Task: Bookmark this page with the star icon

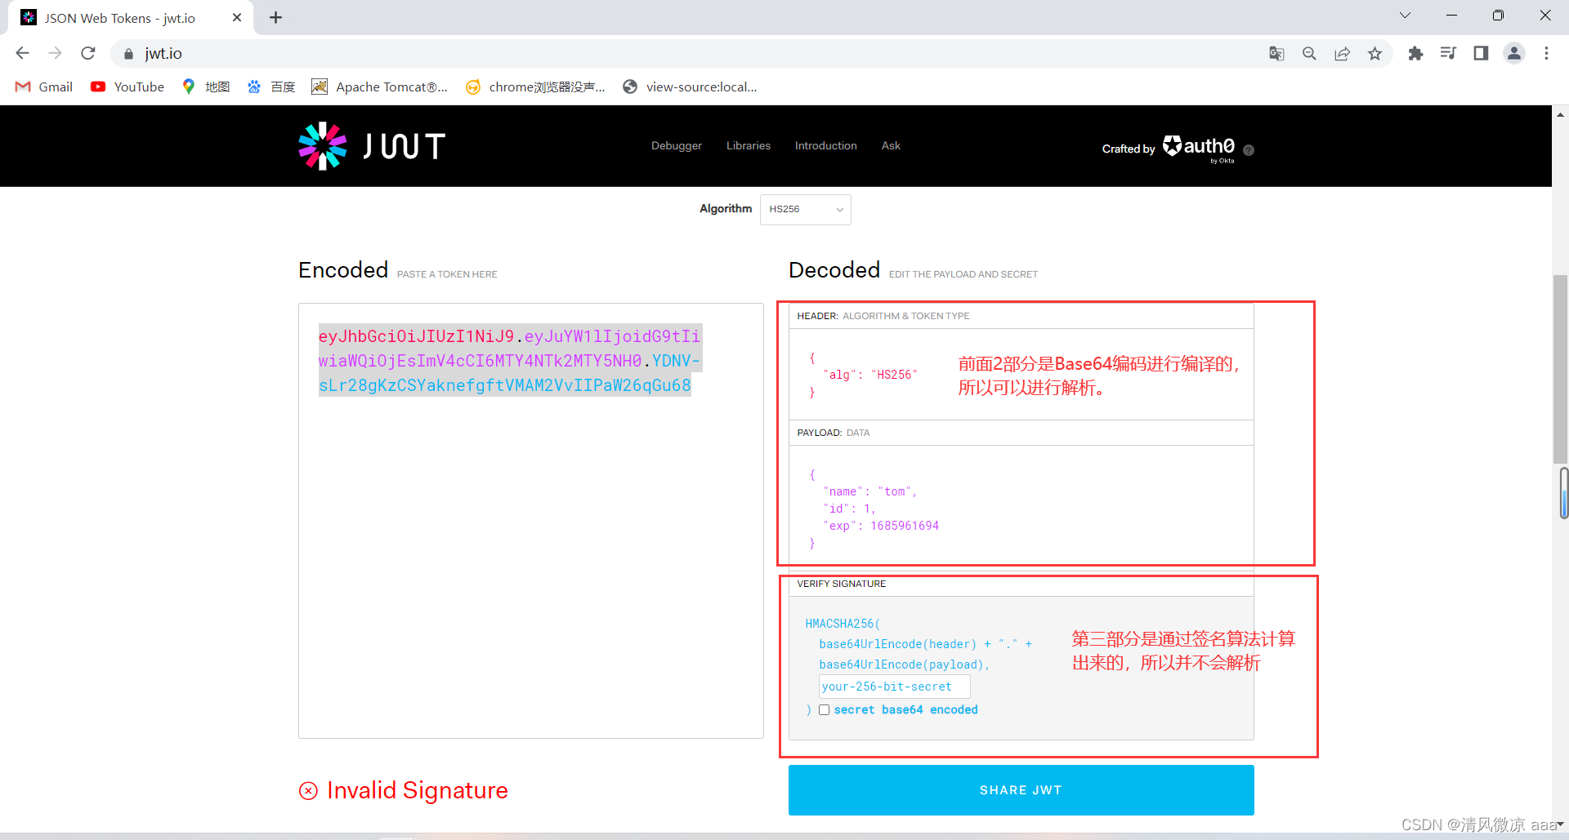Action: [1375, 54]
